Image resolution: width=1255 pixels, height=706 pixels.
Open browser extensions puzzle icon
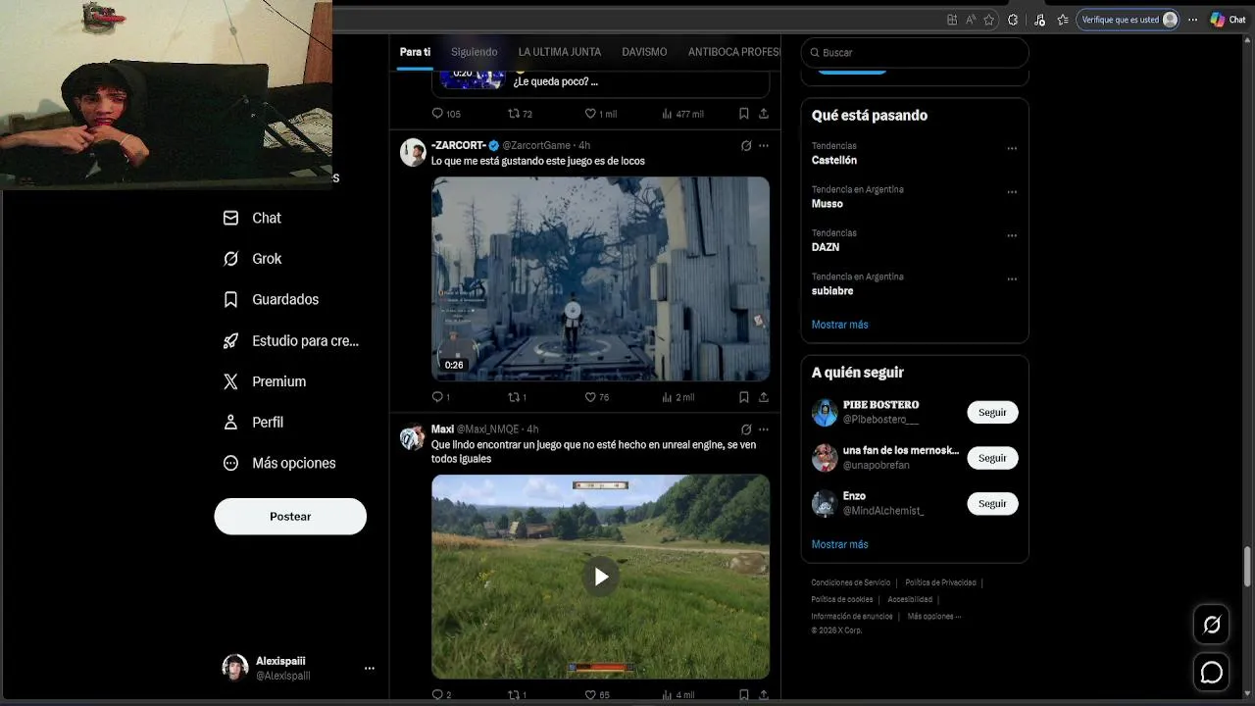pyautogui.click(x=1013, y=20)
